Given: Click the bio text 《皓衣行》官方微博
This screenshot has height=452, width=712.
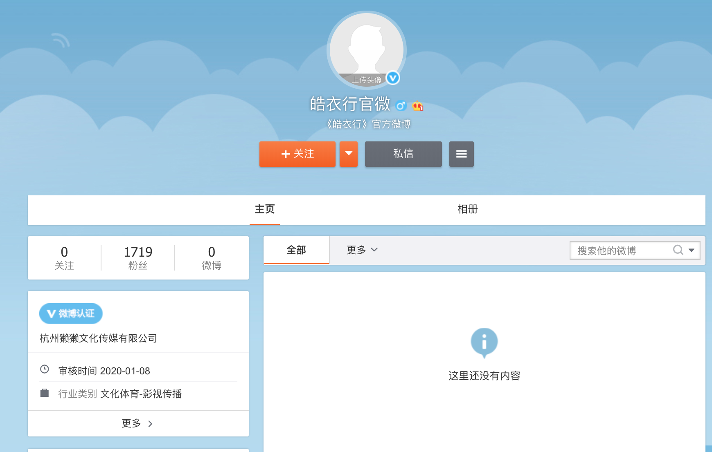Looking at the screenshot, I should click(x=368, y=124).
